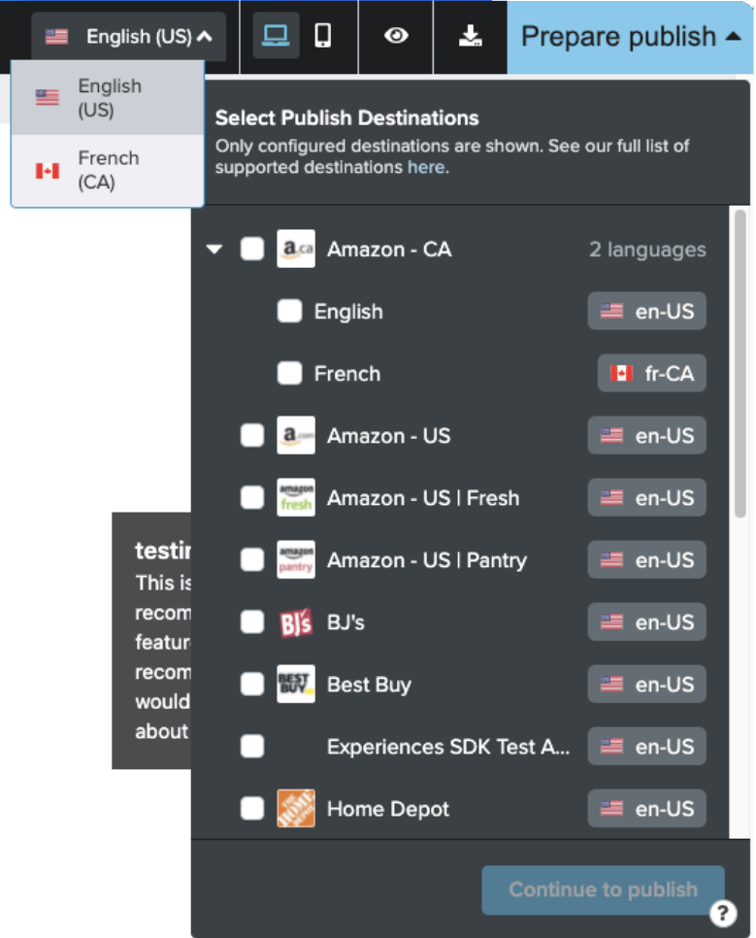Screen dimensions: 756x938
Task: Check the French language checkbox
Action: click(x=289, y=373)
